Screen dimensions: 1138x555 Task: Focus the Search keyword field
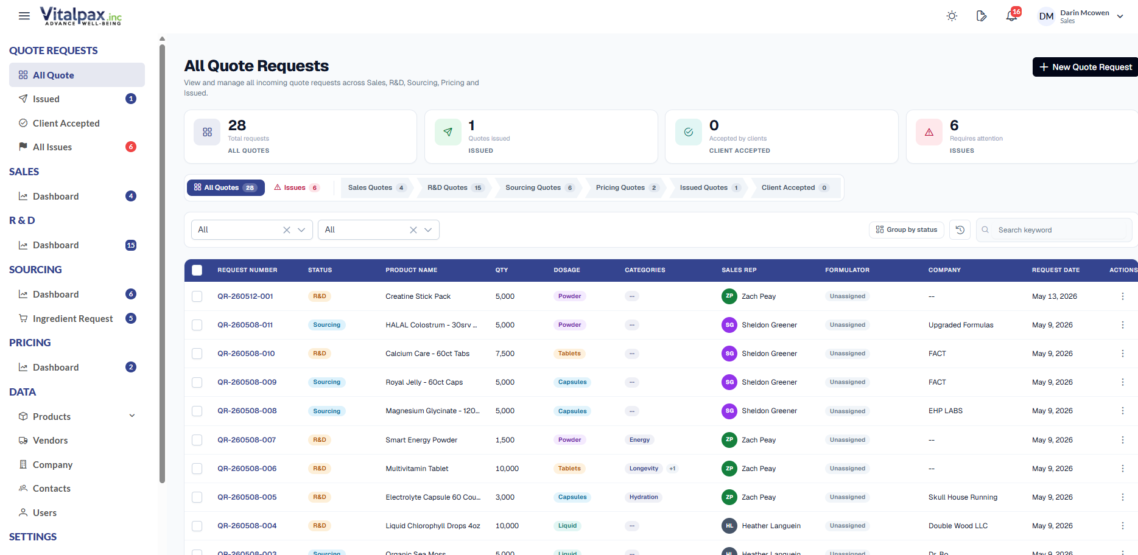[1054, 229]
